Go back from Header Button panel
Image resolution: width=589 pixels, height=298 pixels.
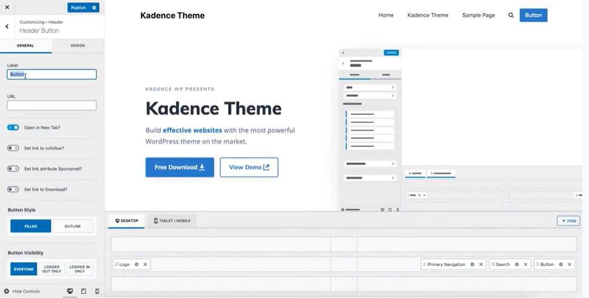7,27
